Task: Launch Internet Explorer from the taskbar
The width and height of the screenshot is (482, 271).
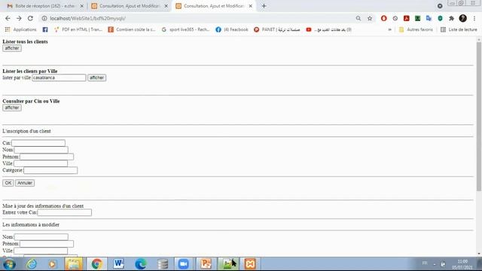Action: (x=31, y=264)
